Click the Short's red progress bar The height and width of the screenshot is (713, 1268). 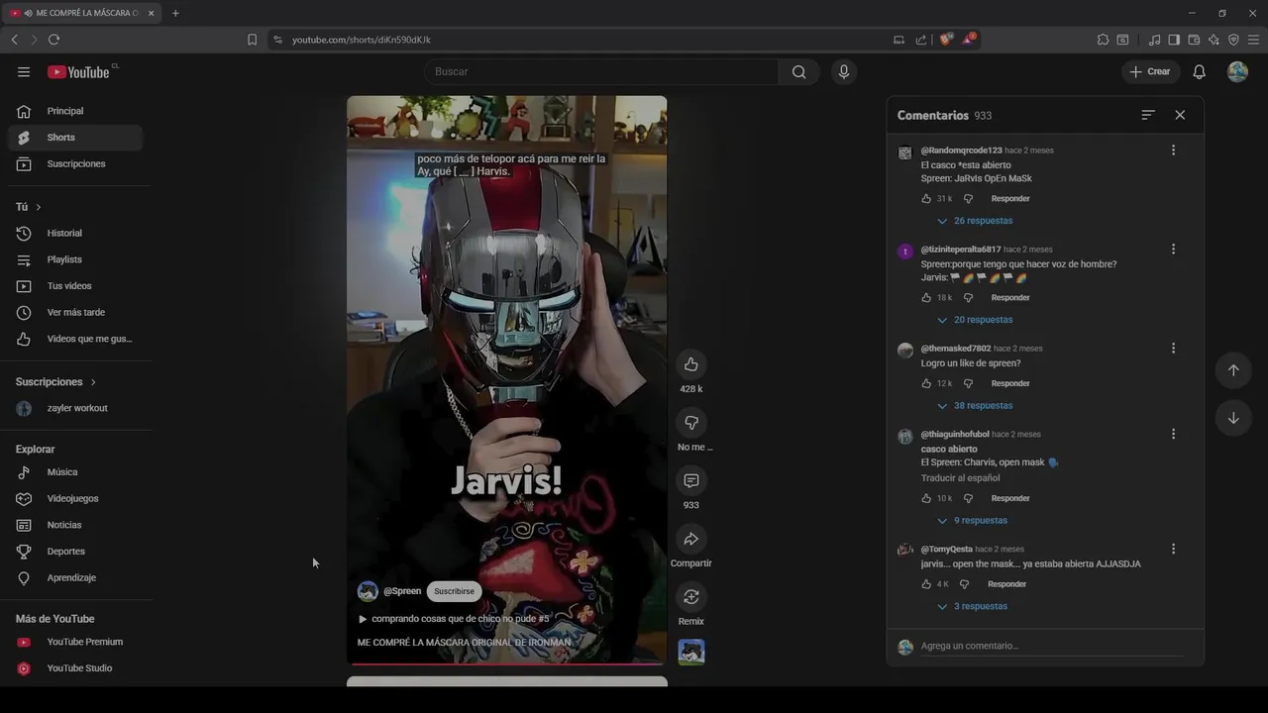(x=506, y=663)
